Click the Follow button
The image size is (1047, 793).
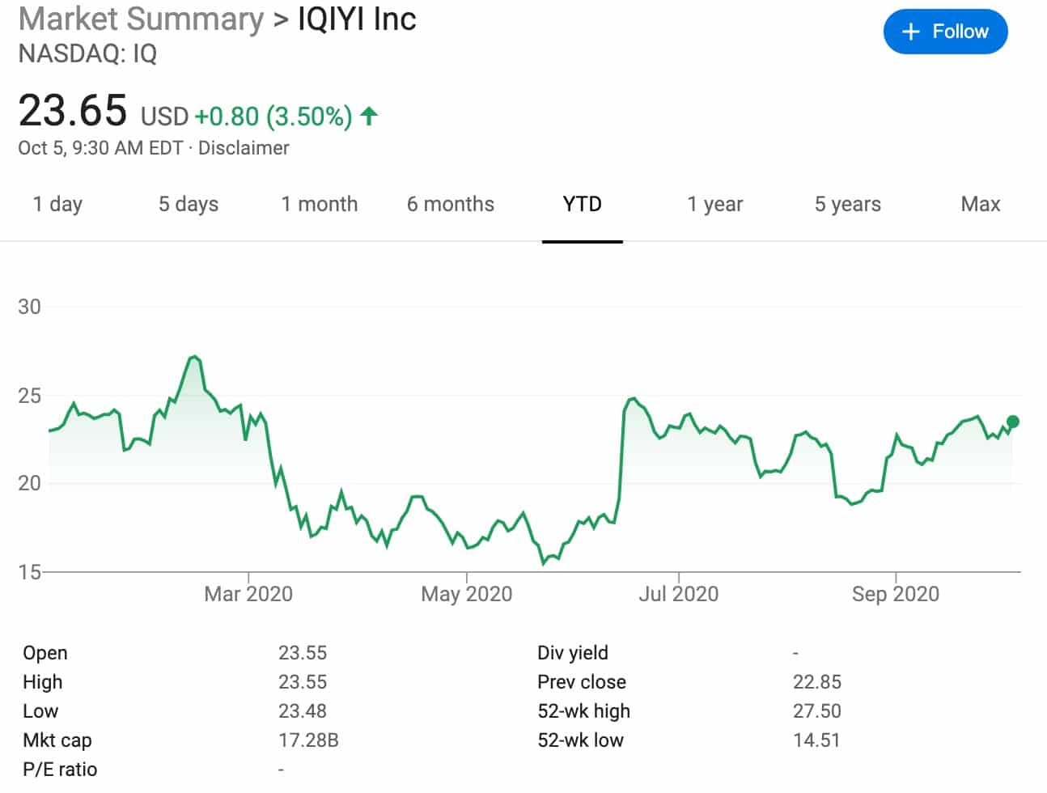[x=945, y=32]
